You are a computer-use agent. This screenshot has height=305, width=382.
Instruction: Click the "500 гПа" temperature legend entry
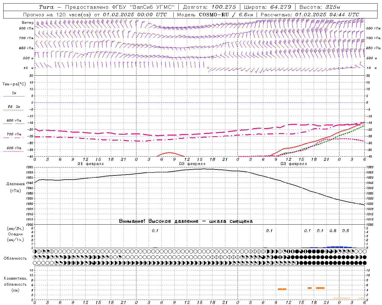click(x=14, y=148)
